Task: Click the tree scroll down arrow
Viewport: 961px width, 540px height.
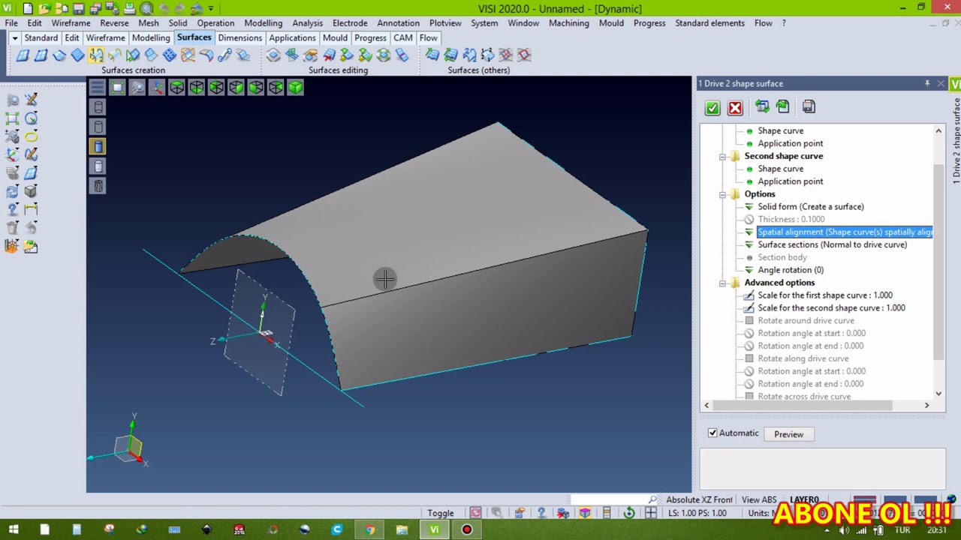Action: (x=938, y=394)
